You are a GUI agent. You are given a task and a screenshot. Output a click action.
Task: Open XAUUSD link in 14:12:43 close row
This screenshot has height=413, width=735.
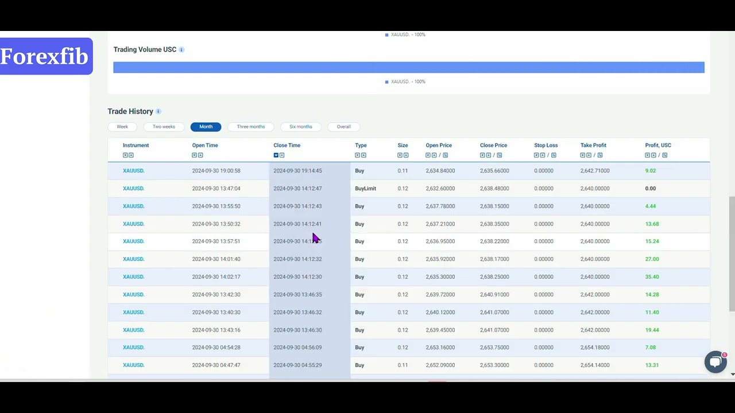(x=133, y=206)
